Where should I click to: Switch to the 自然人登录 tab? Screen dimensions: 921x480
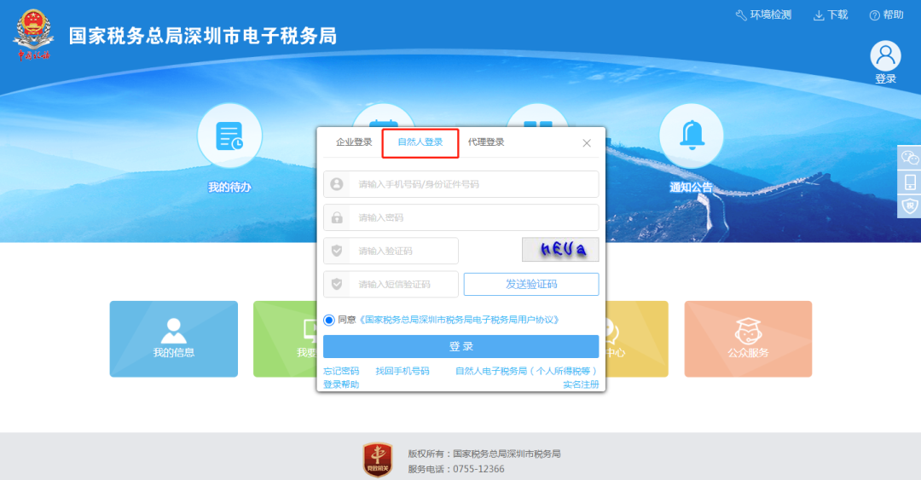point(420,142)
